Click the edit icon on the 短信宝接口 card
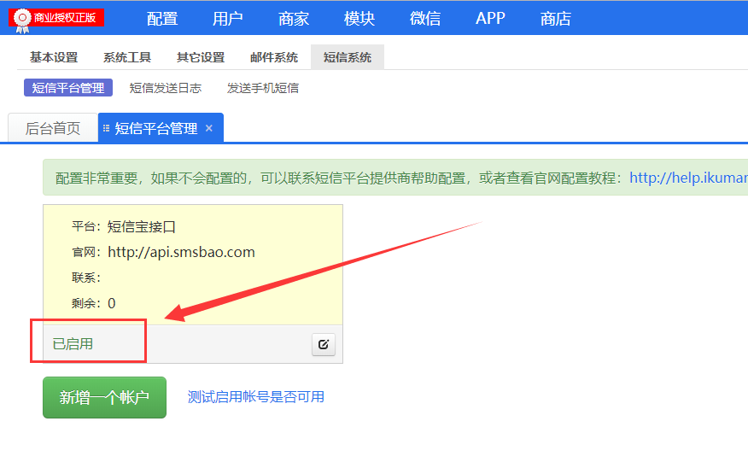 click(x=323, y=345)
